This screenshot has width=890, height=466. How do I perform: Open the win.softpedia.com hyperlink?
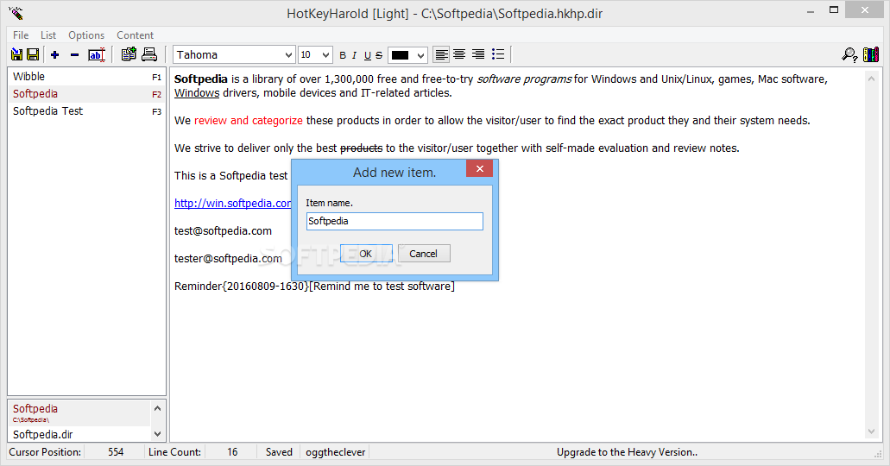(x=233, y=203)
